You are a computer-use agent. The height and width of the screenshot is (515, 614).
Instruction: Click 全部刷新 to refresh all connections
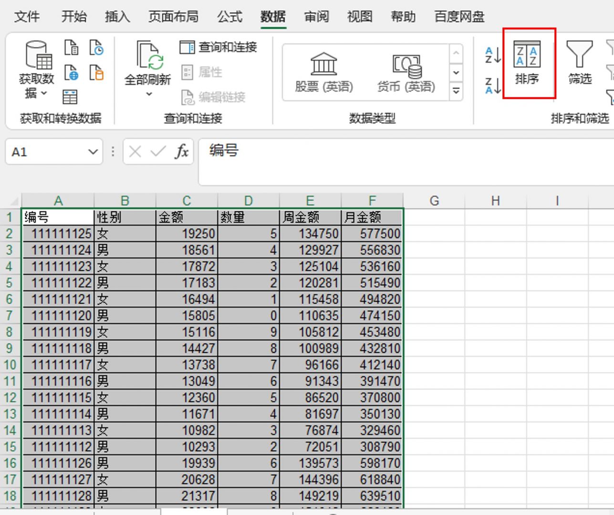click(x=148, y=67)
